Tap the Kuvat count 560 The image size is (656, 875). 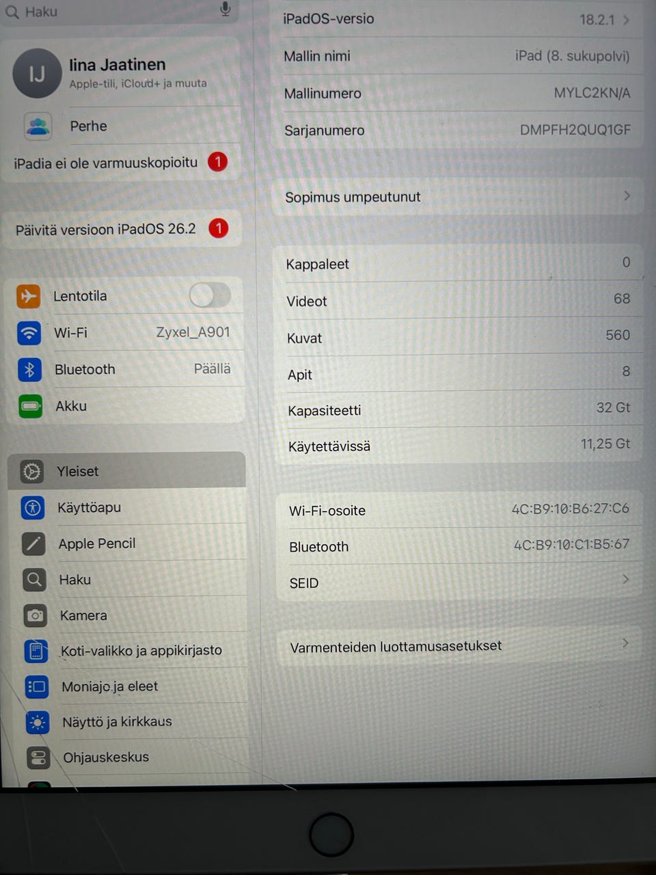(618, 335)
